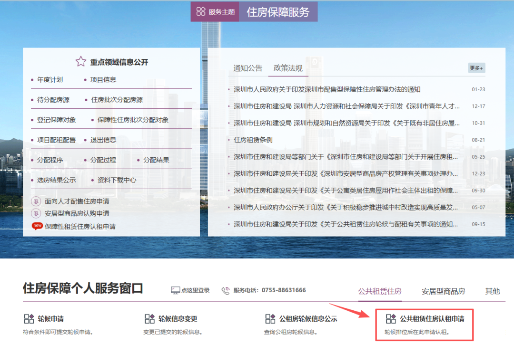514x344 pixels.
Task: Click the star icon beside 重点领域信息公开
Action: point(80,61)
